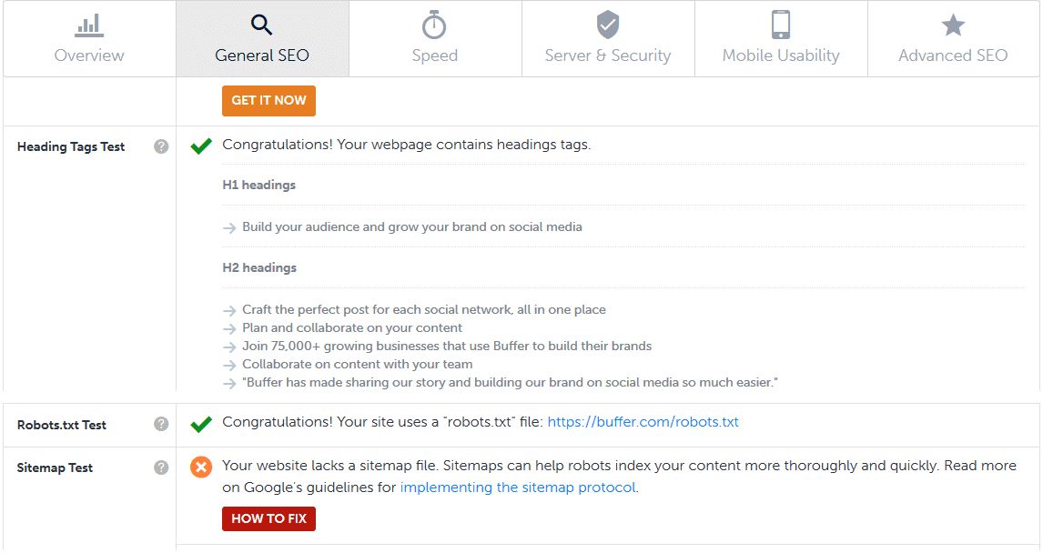Click help icon next to Sitemap Test

161,468
